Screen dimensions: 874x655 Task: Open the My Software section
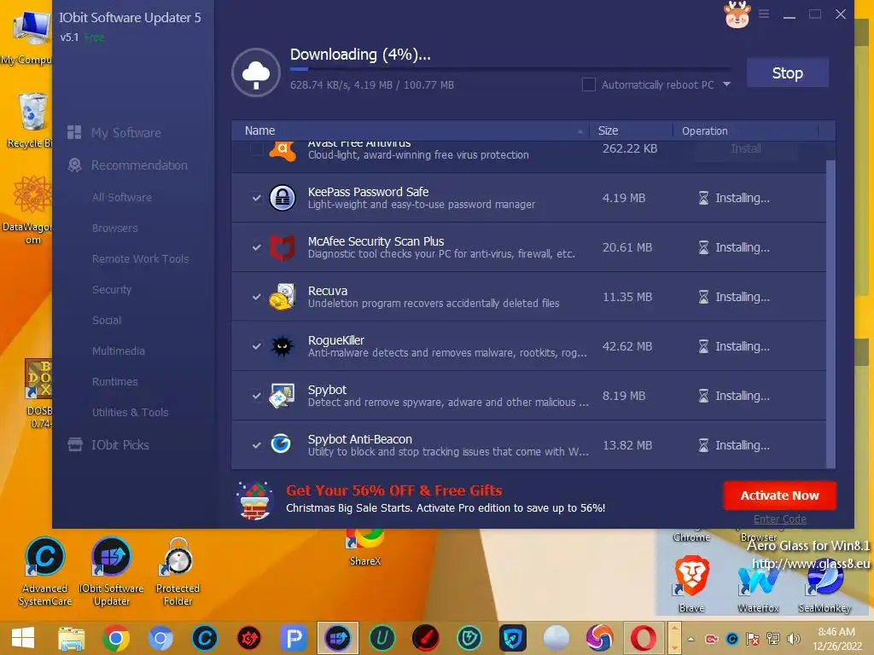point(126,132)
